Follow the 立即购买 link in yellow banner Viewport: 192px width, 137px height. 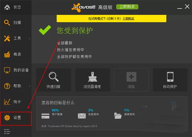point(128,19)
